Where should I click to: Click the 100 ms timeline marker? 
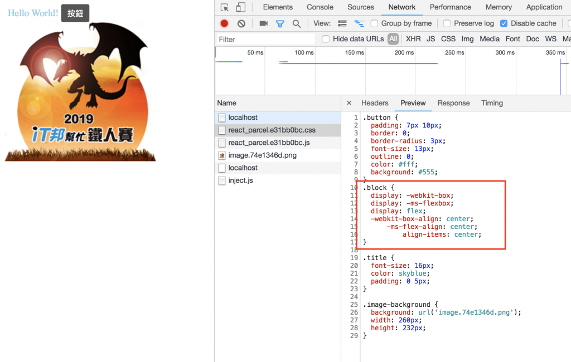click(304, 52)
